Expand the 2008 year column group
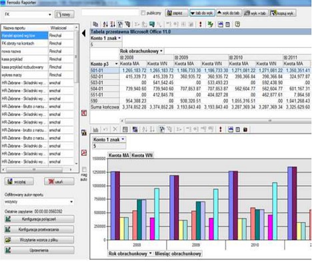The height and width of the screenshot is (262, 312). click(122, 57)
